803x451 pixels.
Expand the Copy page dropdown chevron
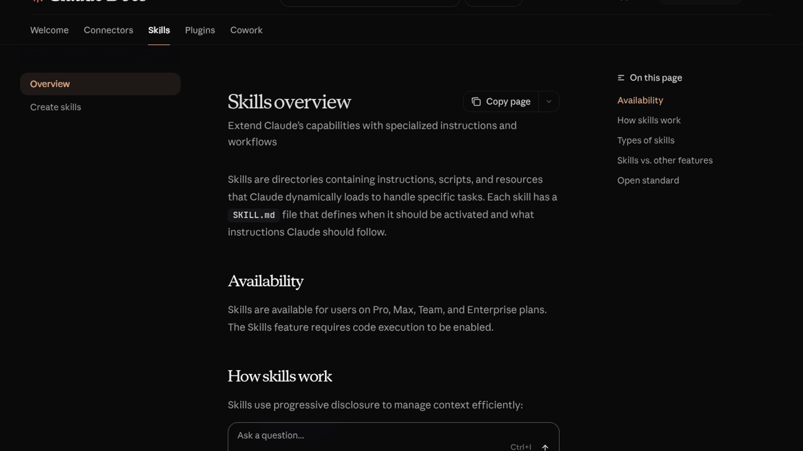[549, 101]
